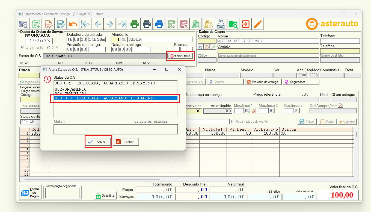Click the dark gray printer icon
Viewport: 371px width, 212px height.
click(x=147, y=24)
